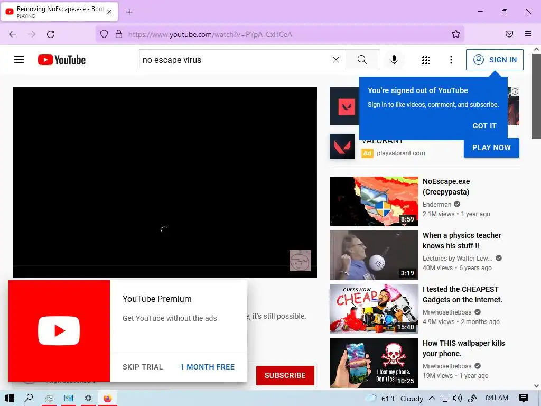This screenshot has width=541, height=406.
Task: Click the red SUBSCRIBE button
Action: click(285, 375)
